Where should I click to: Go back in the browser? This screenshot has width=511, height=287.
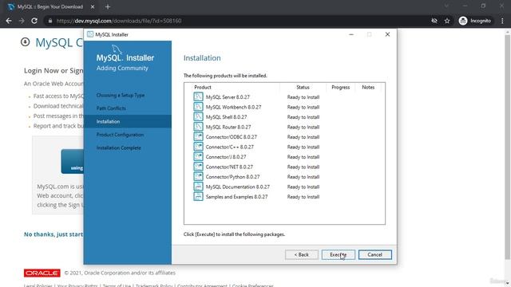tap(9, 21)
